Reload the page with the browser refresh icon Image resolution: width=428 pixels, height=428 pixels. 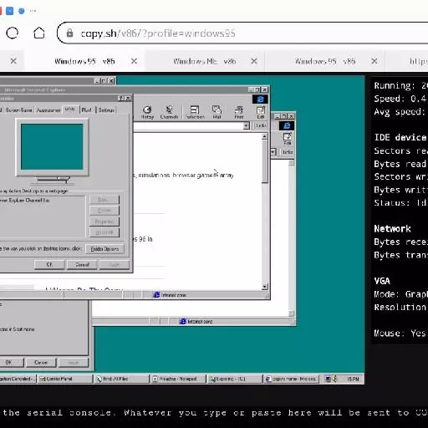[x=13, y=33]
